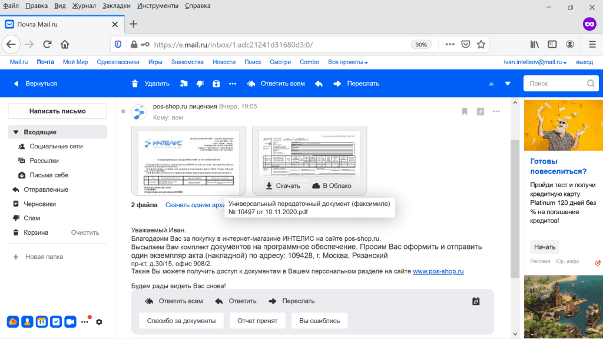
Task: Mark the message as spam with thumbs-down icon
Action: (200, 84)
